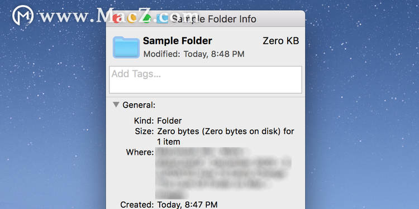Minimize the Info window with yellow button
The width and height of the screenshot is (419, 209).
(131, 18)
